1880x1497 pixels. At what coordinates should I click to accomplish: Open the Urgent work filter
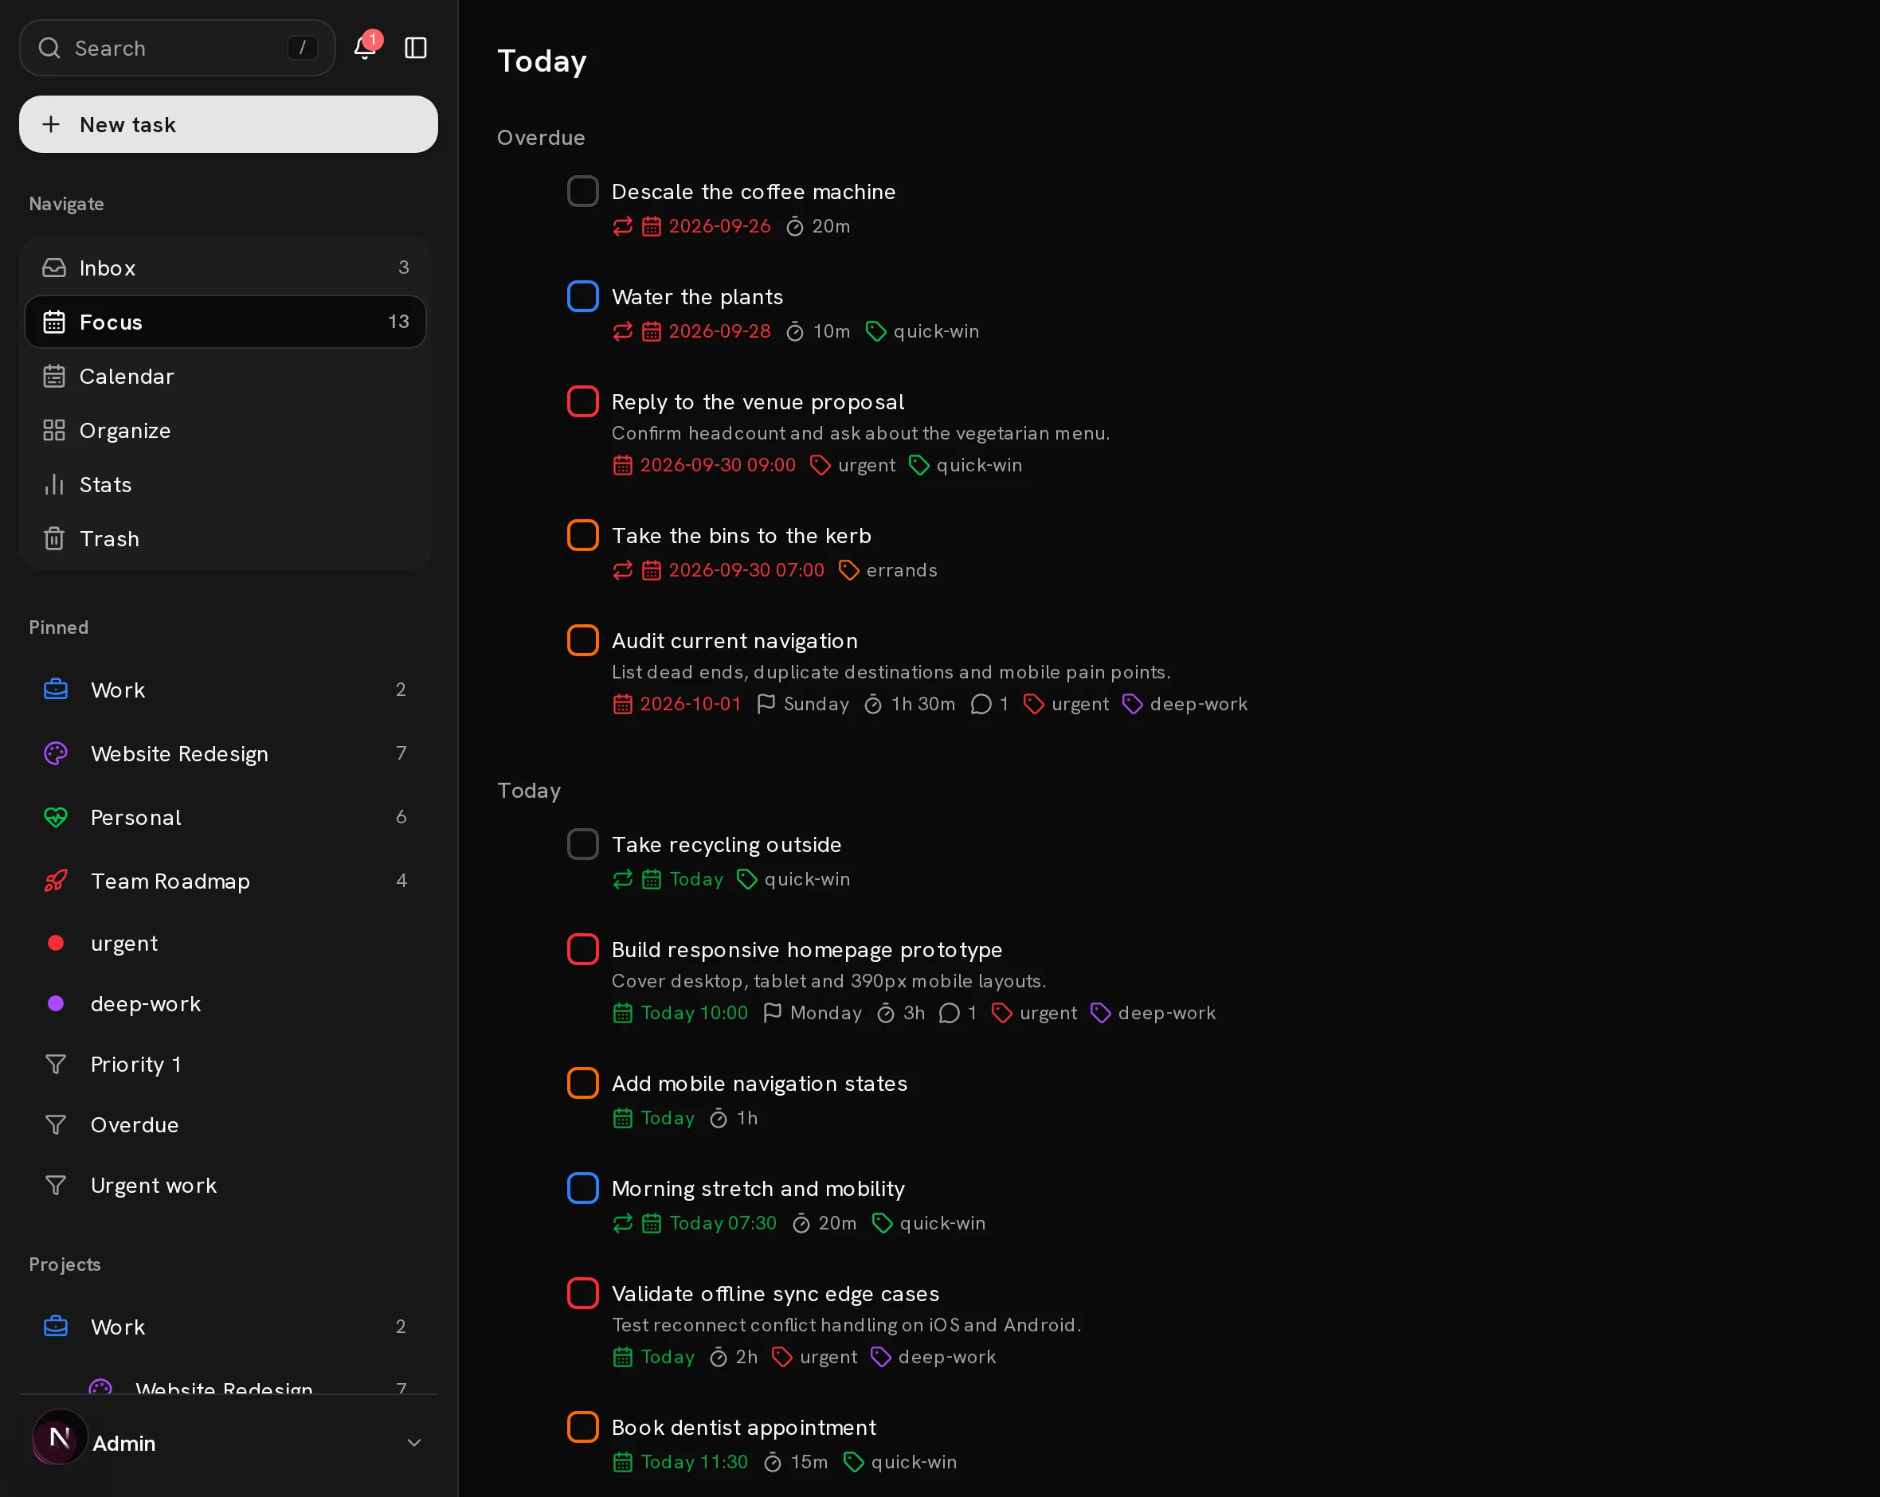click(x=226, y=1185)
